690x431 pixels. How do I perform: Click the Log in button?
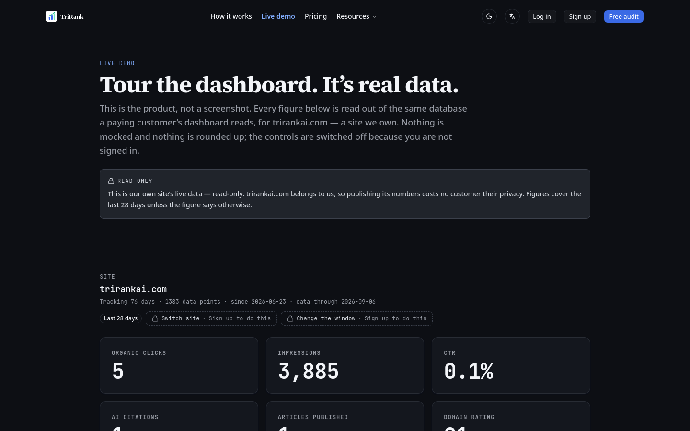coord(542,16)
